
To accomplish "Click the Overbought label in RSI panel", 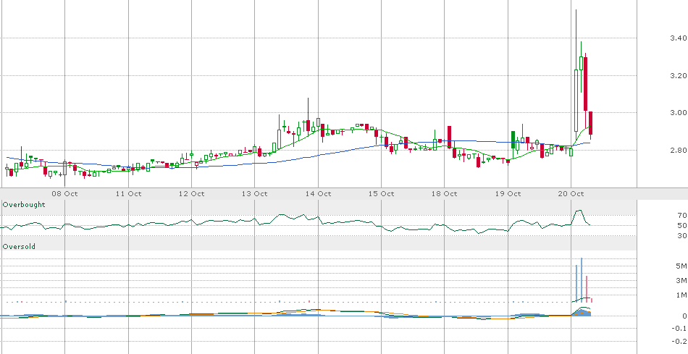I will coord(24,204).
